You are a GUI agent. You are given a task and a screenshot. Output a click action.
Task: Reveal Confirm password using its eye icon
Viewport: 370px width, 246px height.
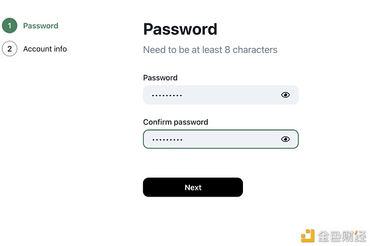(286, 139)
